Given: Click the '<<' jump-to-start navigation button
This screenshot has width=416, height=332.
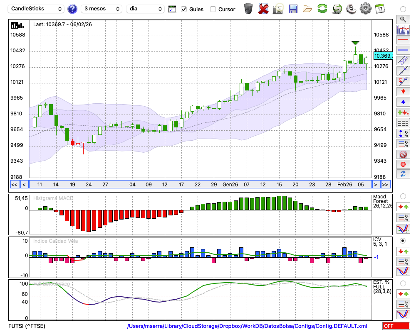Looking at the screenshot, I should pyautogui.click(x=14, y=185).
